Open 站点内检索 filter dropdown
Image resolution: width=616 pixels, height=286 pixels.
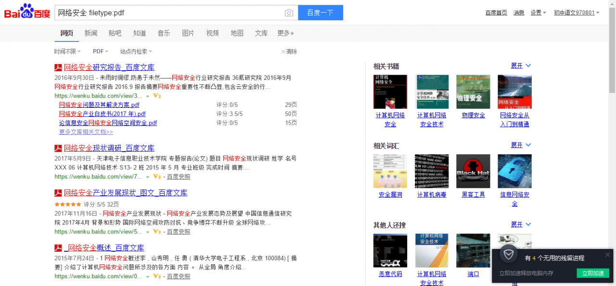click(x=136, y=52)
